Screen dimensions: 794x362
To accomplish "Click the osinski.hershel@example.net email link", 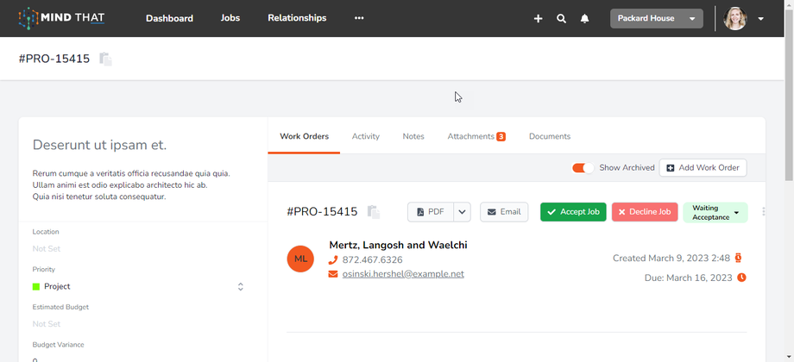I will click(403, 274).
